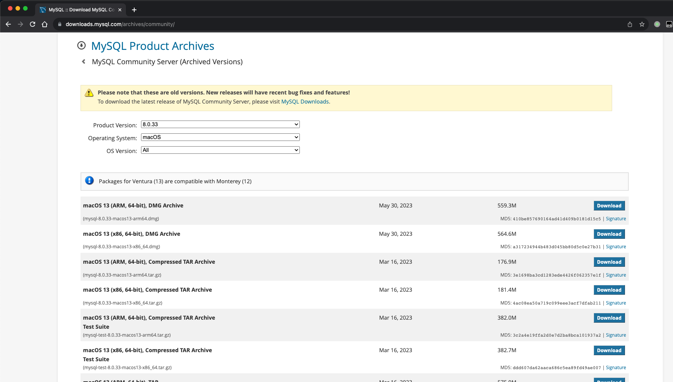This screenshot has width=673, height=382.
Task: Download ARM TAR Test Suite 382.0M
Action: tap(609, 318)
